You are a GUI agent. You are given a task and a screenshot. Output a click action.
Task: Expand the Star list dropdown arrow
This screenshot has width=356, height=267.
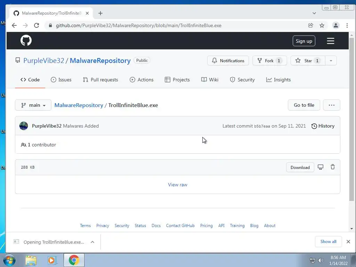click(331, 60)
